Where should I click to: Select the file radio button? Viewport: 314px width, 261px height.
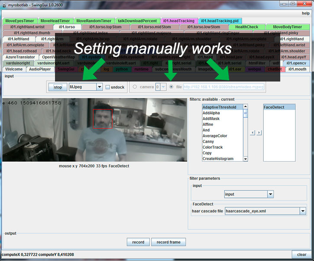click(171, 87)
